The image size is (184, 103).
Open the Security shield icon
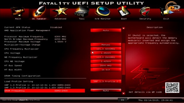pyautogui.click(x=145, y=11)
